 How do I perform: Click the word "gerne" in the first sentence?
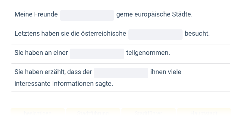pos(124,14)
